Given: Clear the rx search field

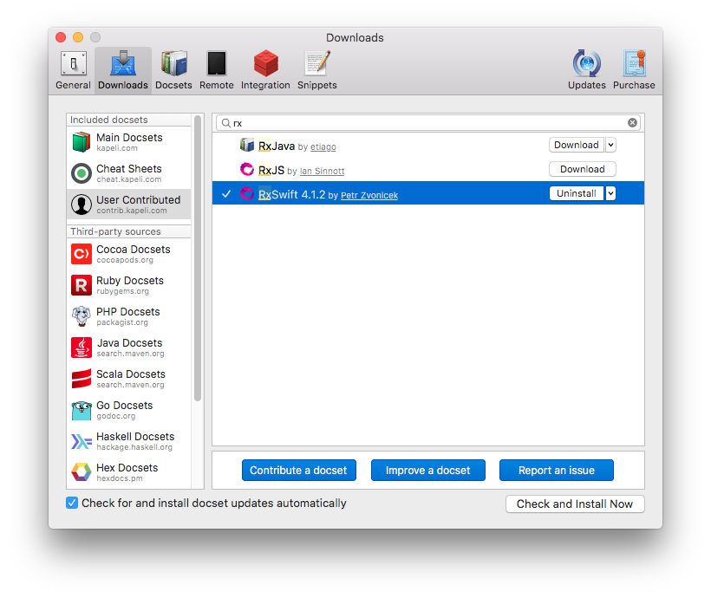Looking at the screenshot, I should tap(632, 123).
